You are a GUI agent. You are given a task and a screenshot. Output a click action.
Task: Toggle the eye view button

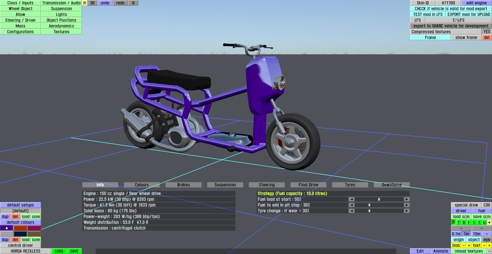487,240
